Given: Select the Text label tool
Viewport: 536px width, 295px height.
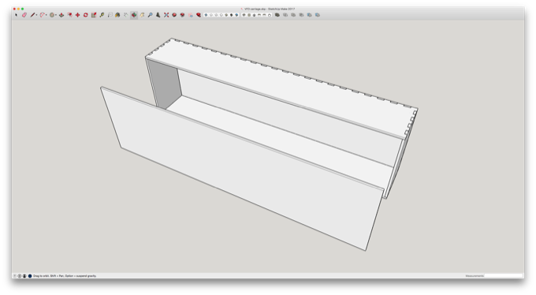Looking at the screenshot, I should click(110, 15).
